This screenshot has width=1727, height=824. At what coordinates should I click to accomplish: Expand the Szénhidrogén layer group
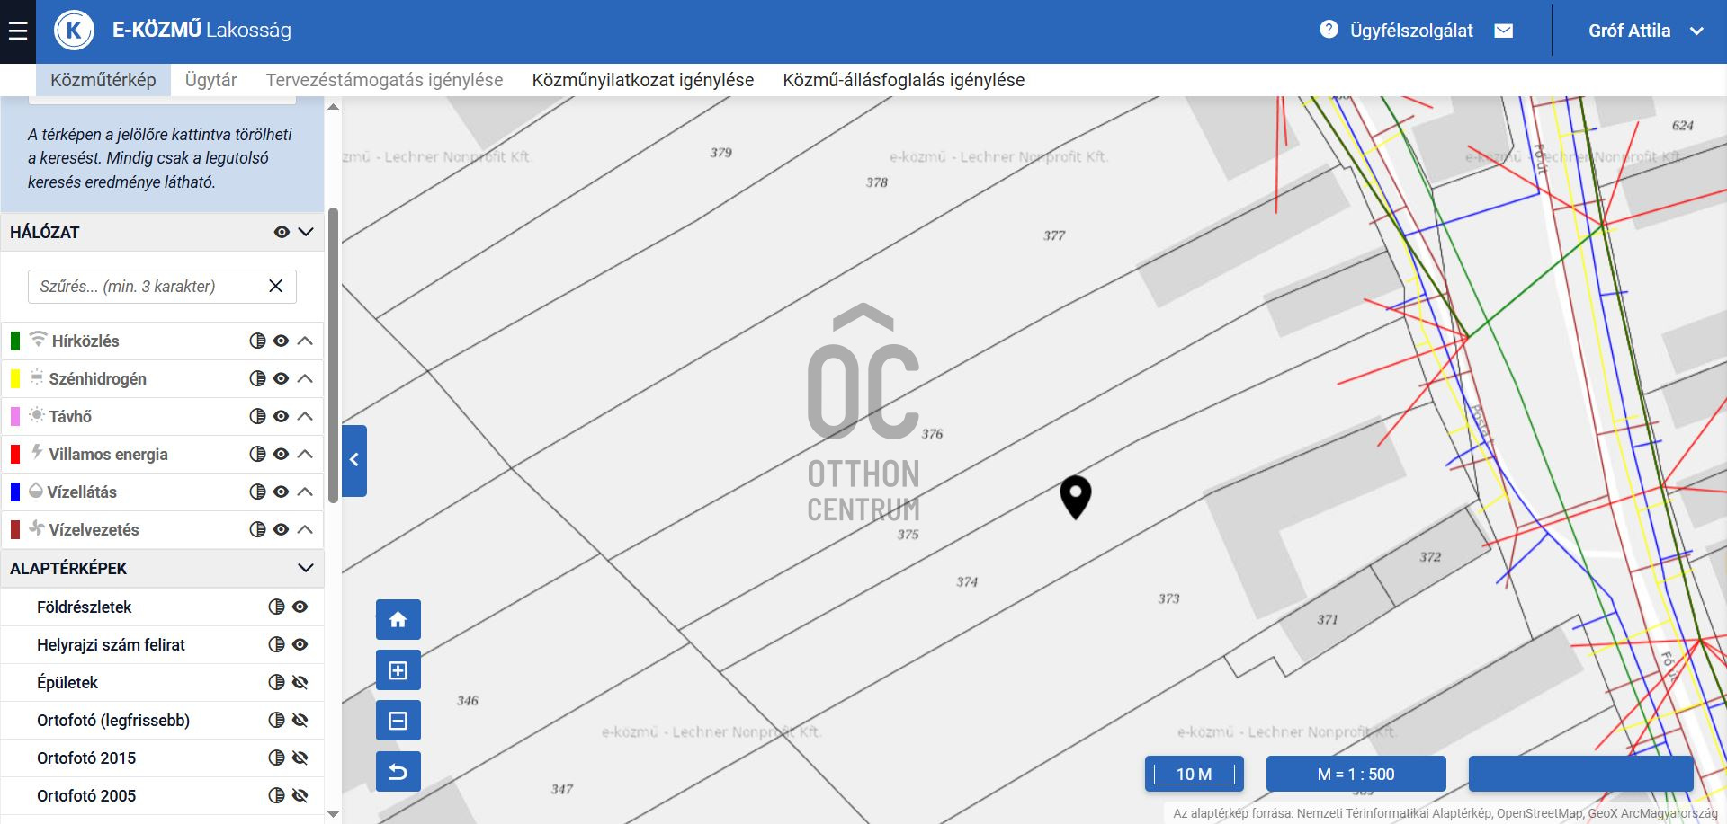306,378
